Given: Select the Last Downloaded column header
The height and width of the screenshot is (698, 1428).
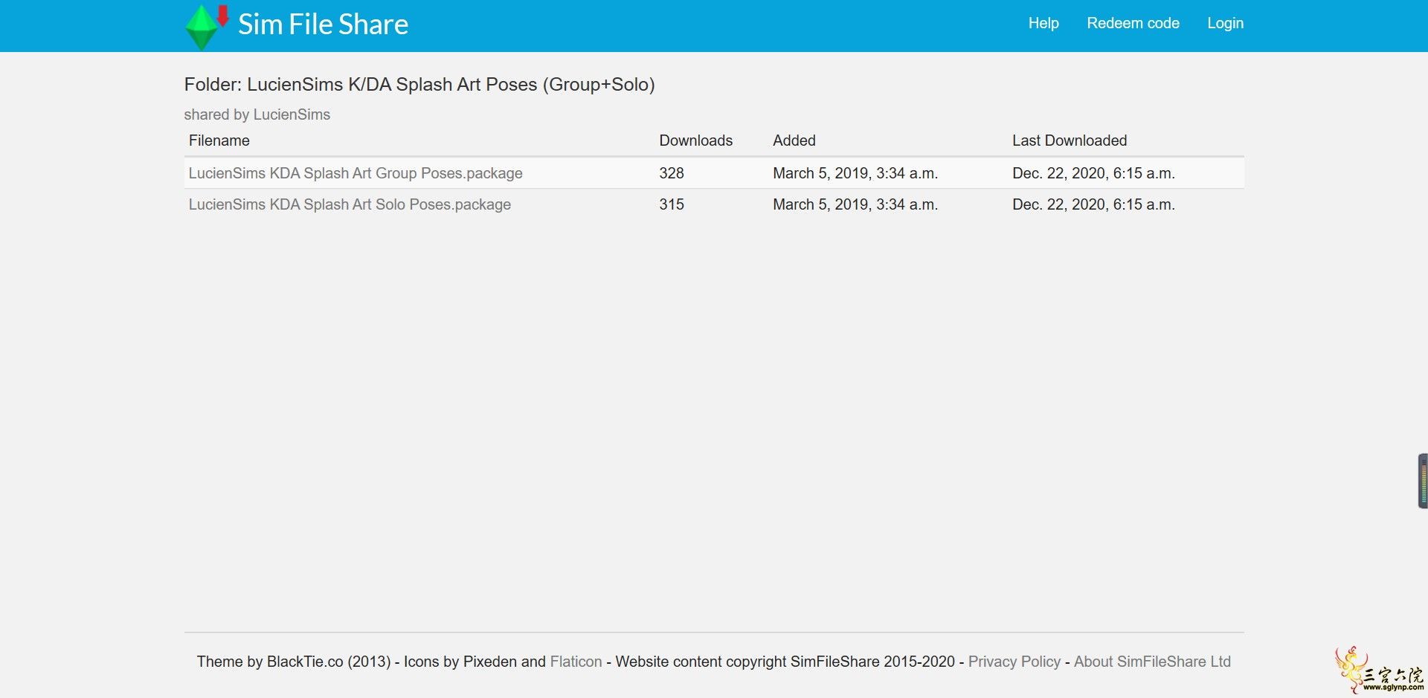Looking at the screenshot, I should pyautogui.click(x=1069, y=140).
